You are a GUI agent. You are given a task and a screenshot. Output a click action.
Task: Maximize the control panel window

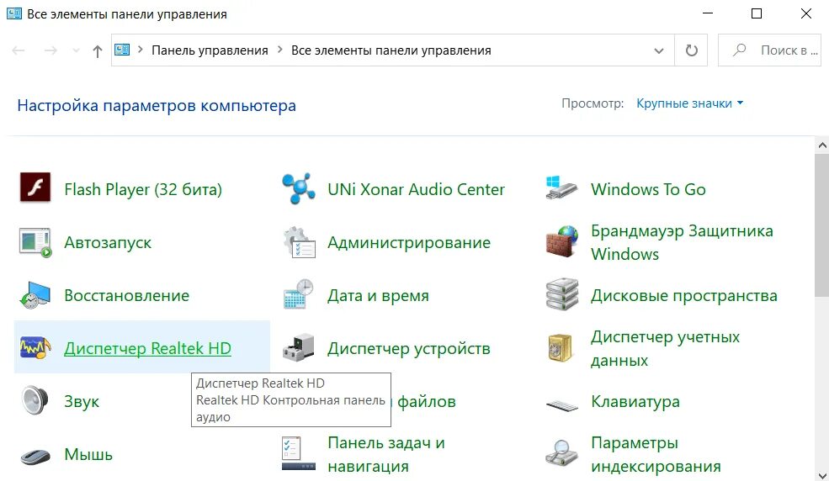click(x=757, y=13)
